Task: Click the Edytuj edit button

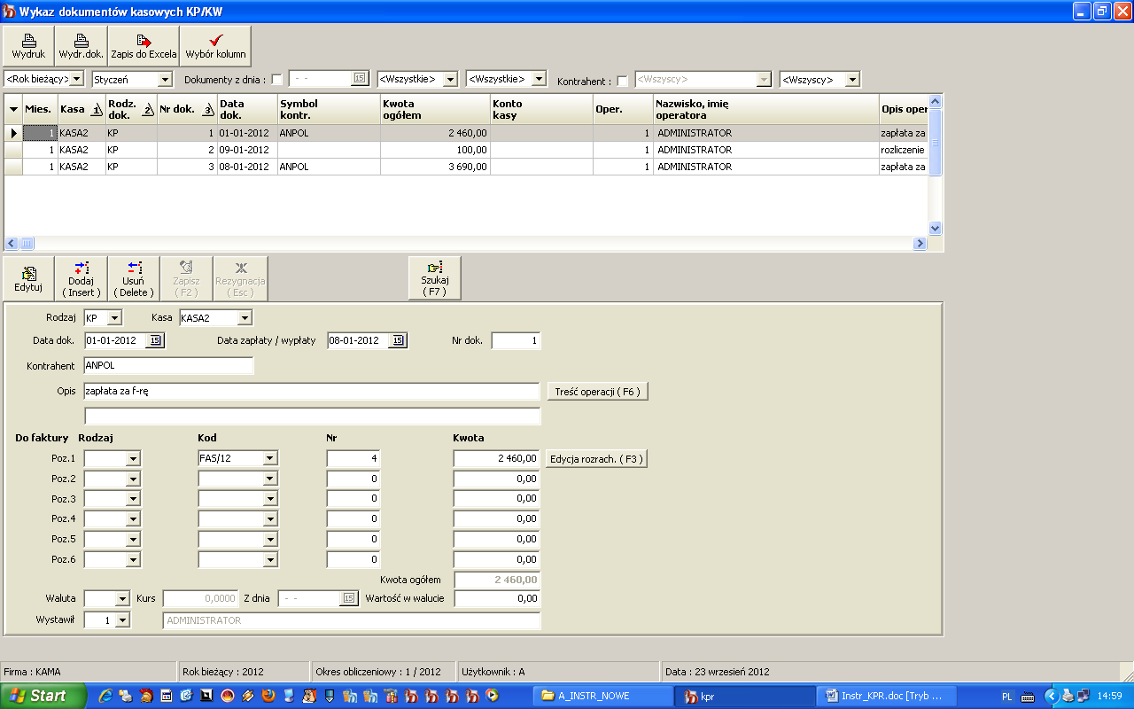Action: [28, 279]
